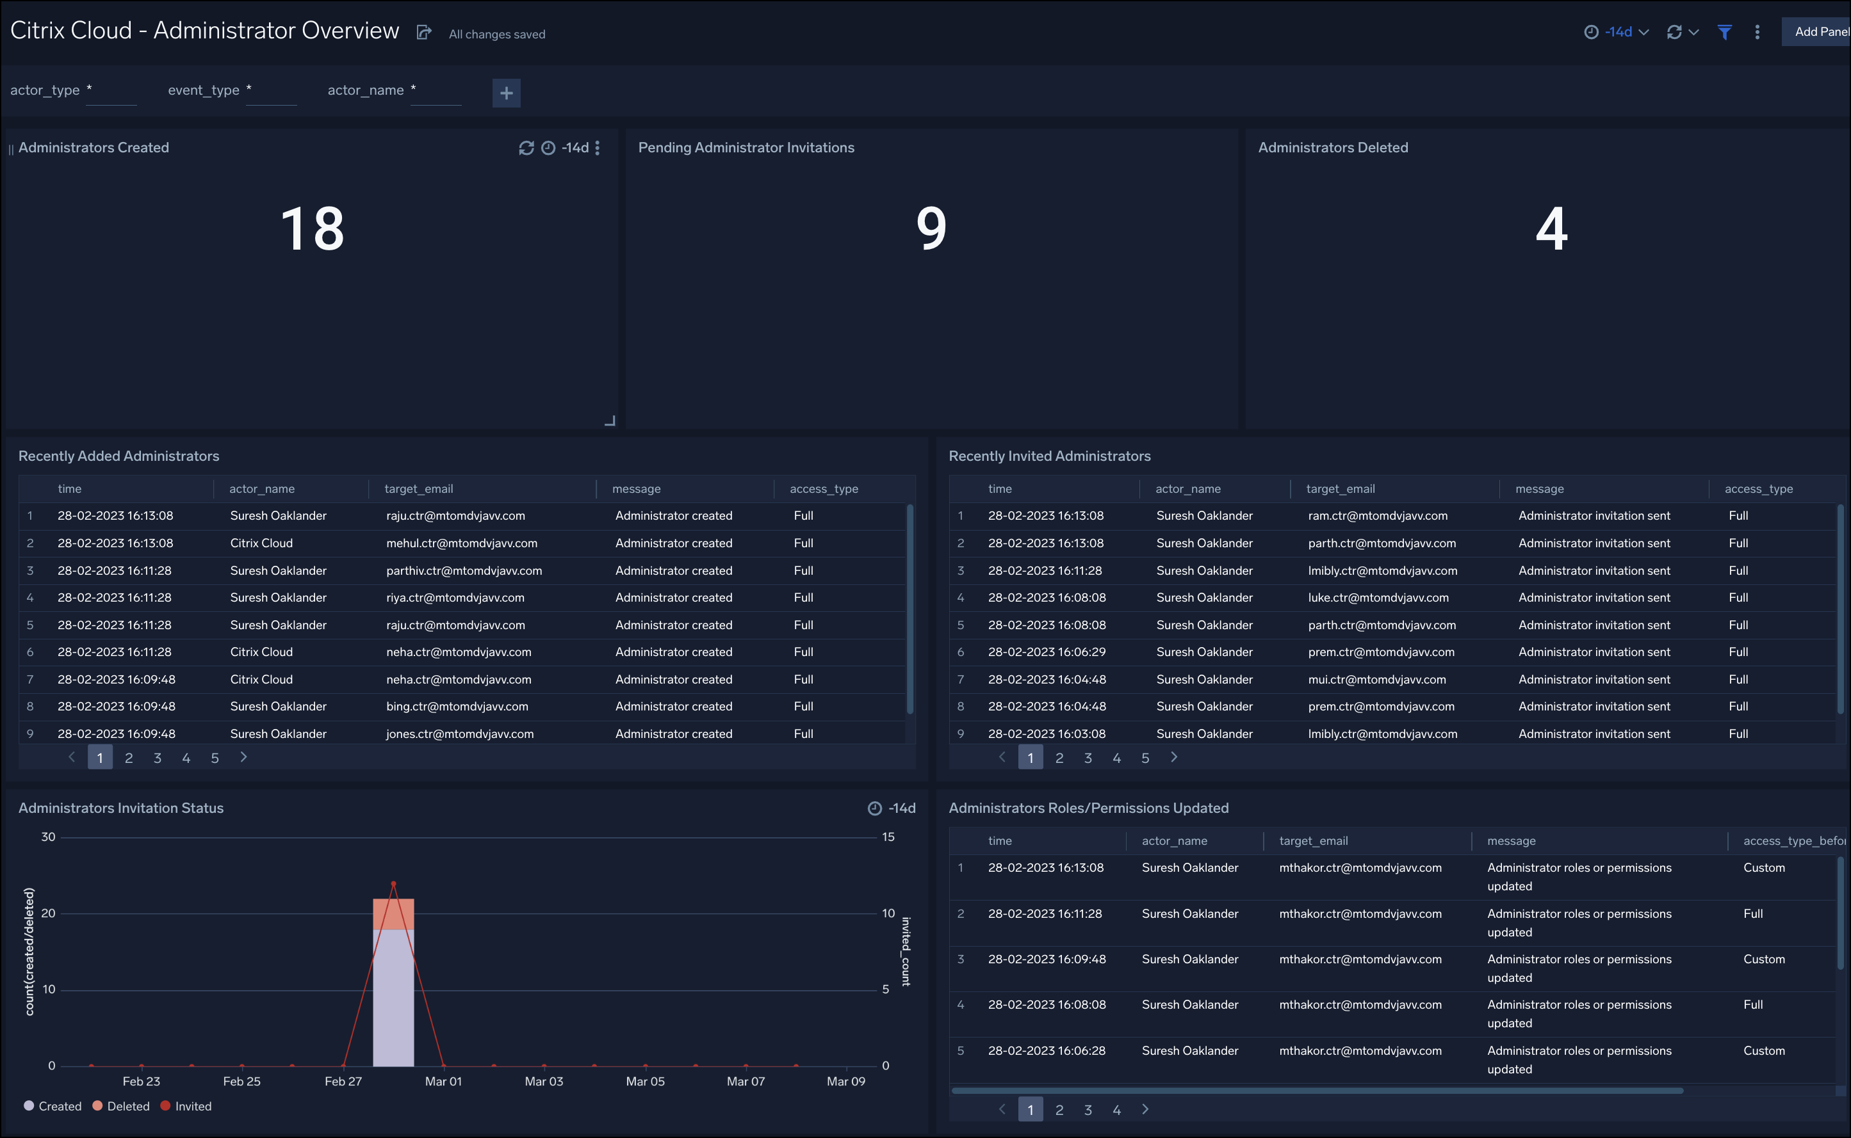Open the three-dot overflow menu in the header
1851x1138 pixels.
(1757, 31)
